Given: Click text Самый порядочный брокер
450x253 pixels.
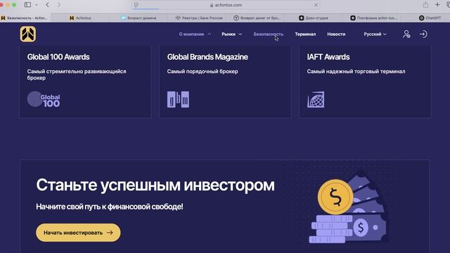Looking at the screenshot, I should coord(202,72).
